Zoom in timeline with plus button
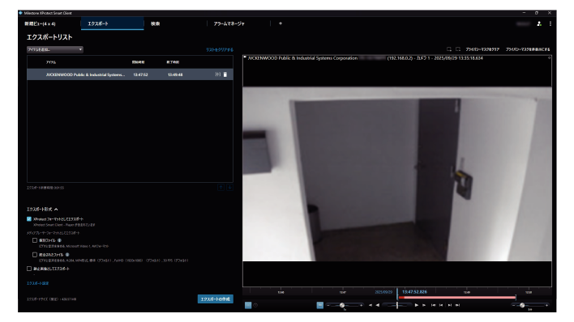Viewport: 574px width, 322px height. point(547,305)
